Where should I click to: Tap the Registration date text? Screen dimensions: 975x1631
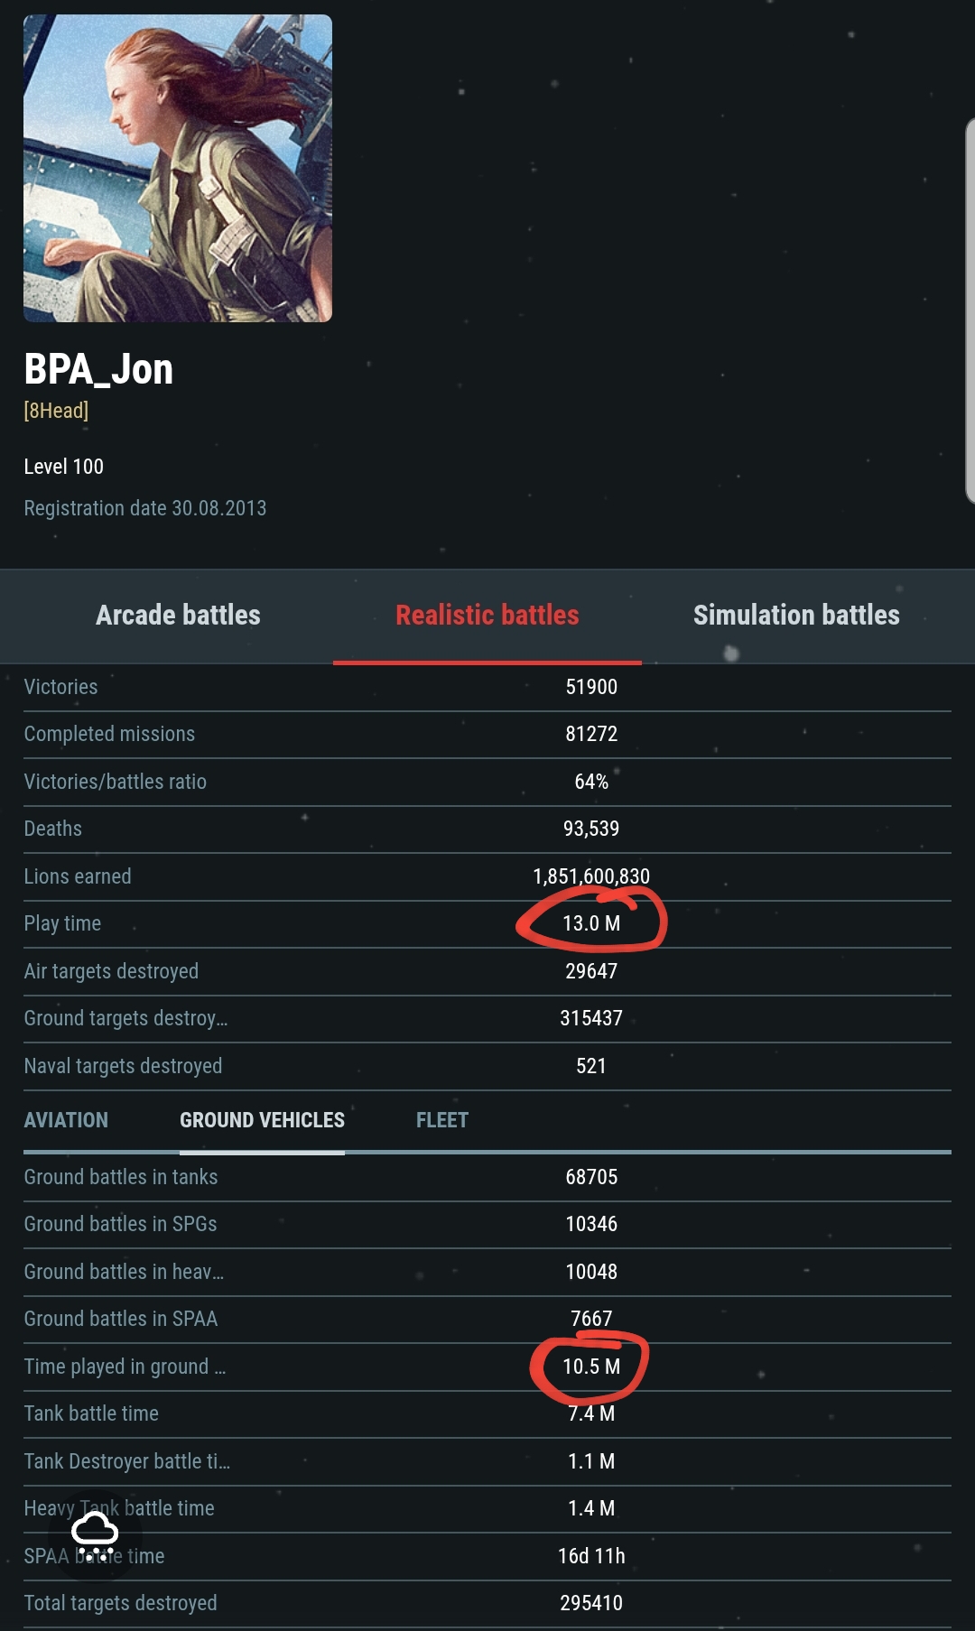coord(144,508)
